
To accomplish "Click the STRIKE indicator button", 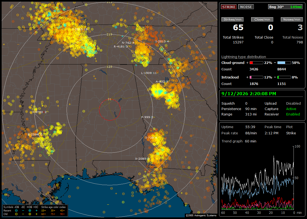I will (x=229, y=7).
